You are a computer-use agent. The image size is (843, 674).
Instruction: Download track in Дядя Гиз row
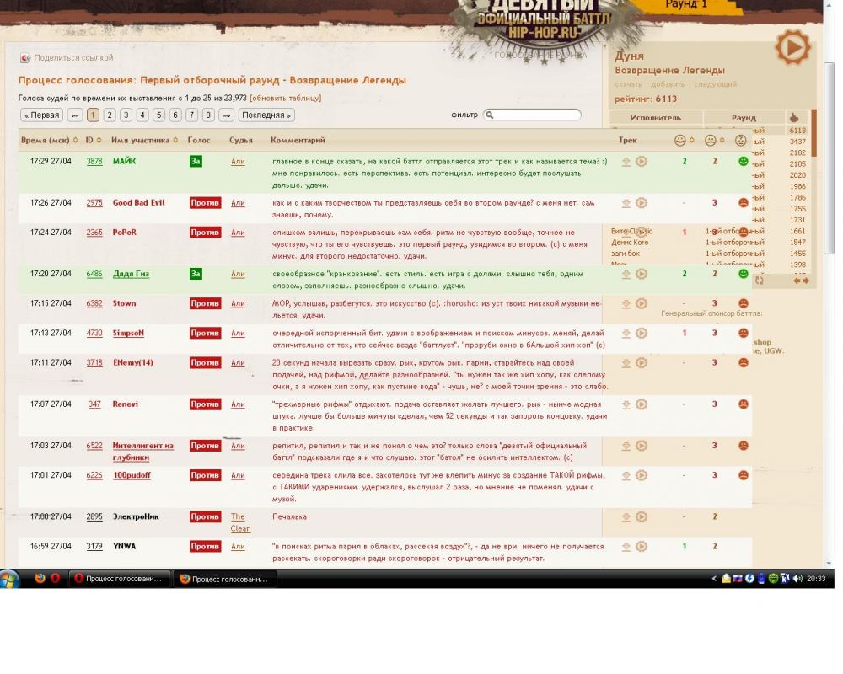point(626,274)
